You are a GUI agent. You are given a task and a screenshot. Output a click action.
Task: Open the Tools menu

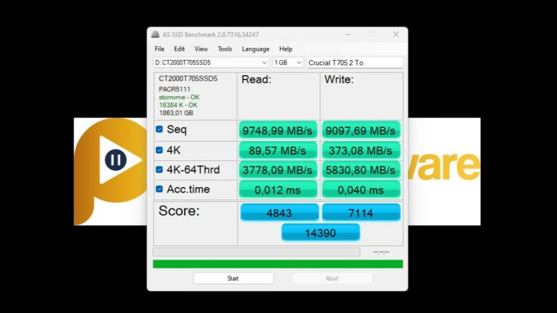point(225,49)
